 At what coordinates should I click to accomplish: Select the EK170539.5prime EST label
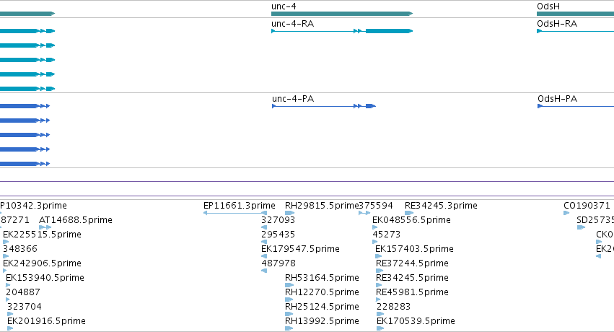[x=416, y=321]
